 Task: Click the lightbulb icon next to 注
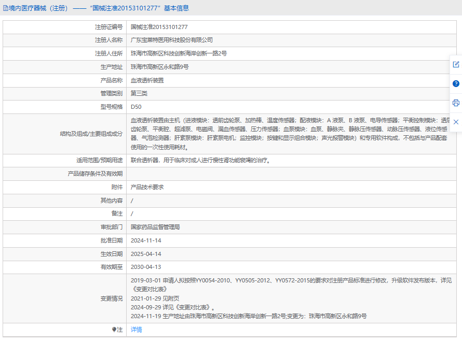(x=114, y=330)
